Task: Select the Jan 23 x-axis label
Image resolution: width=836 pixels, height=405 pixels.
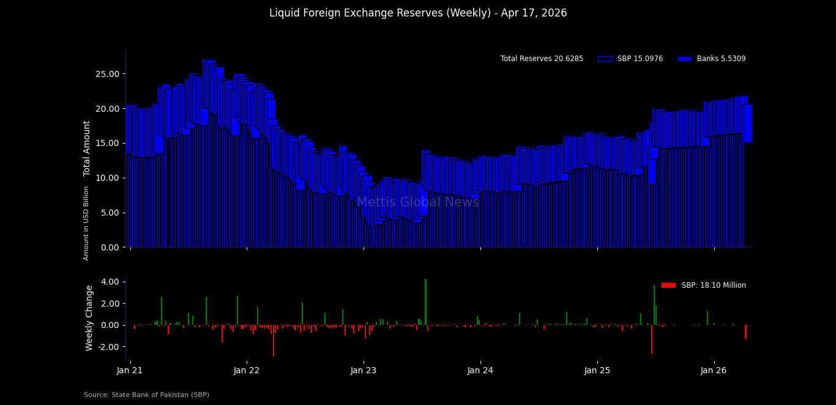Action: click(x=364, y=371)
